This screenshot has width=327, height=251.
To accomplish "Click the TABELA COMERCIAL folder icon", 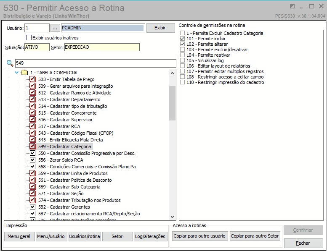I will click(x=25, y=73).
